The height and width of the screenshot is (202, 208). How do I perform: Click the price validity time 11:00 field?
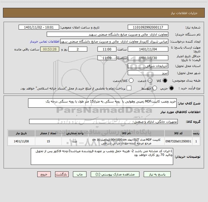pyautogui.click(x=107, y=58)
